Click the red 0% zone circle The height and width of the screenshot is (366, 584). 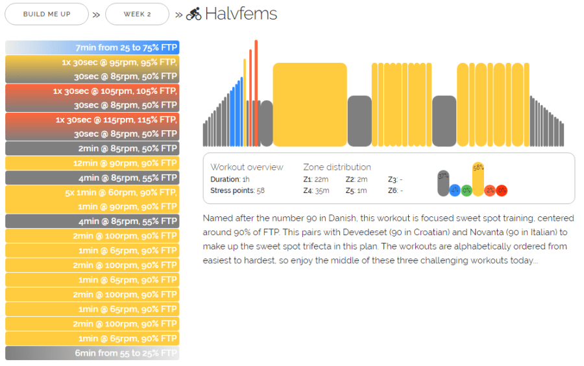coord(502,190)
